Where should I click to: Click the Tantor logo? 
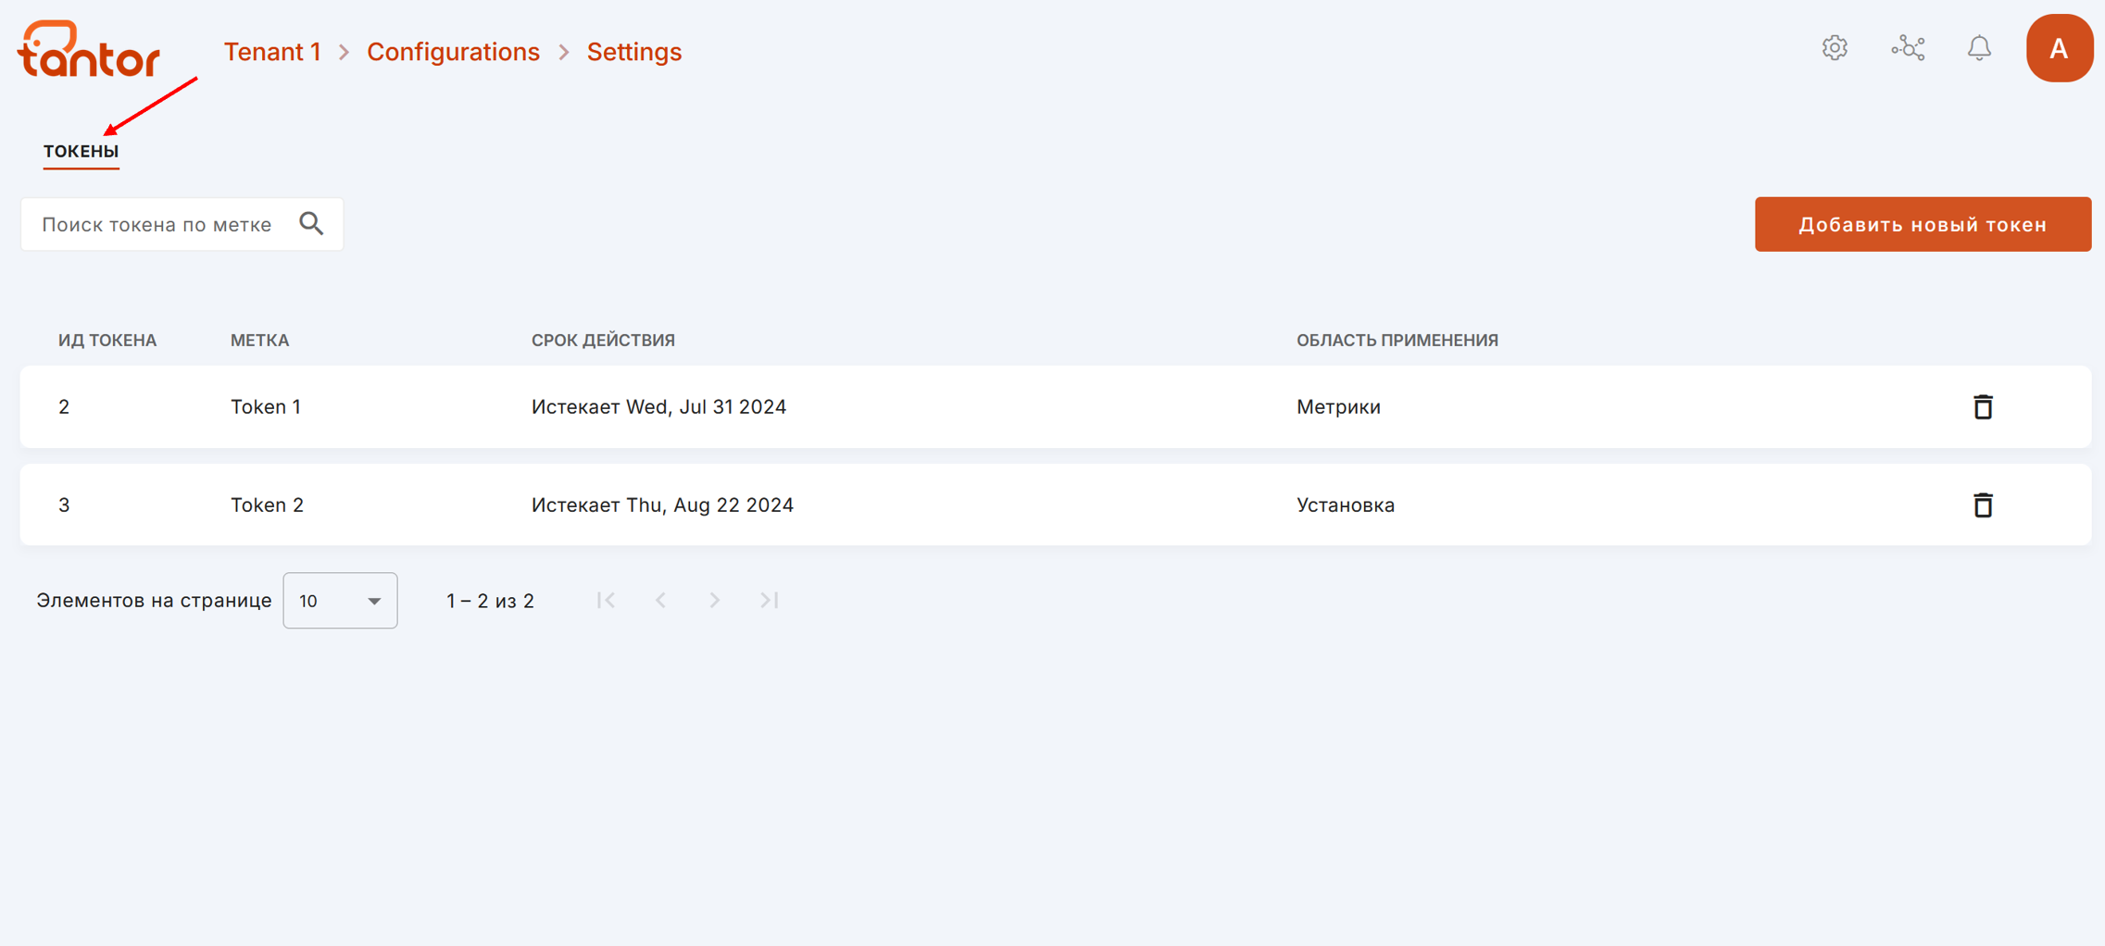coord(88,49)
